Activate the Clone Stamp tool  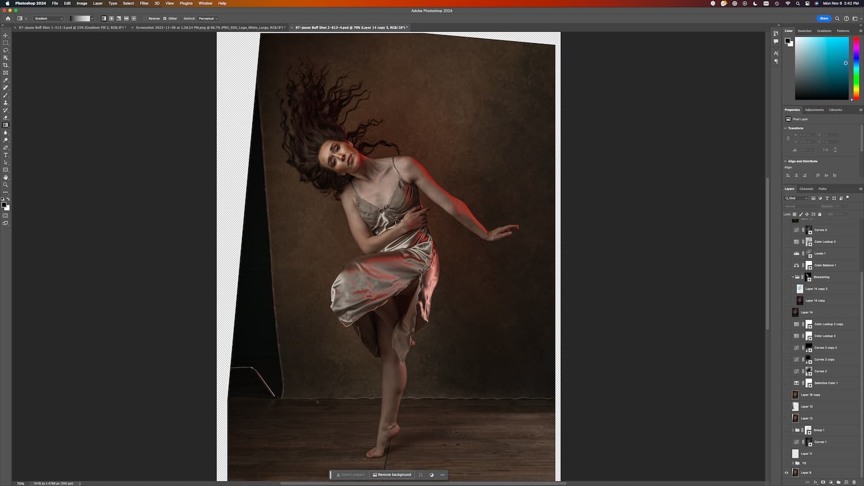tap(6, 103)
